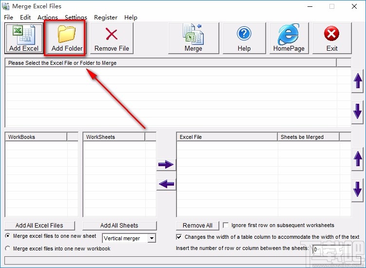This screenshot has width=366, height=268.
Task: Click the WorkSheets column header
Action: point(114,137)
